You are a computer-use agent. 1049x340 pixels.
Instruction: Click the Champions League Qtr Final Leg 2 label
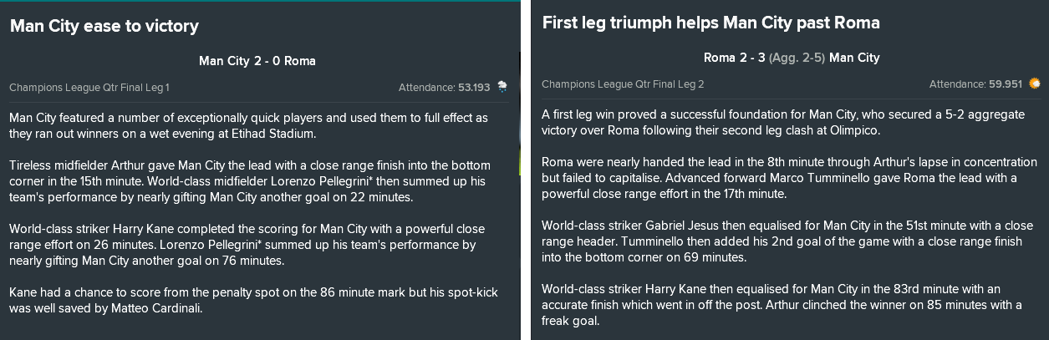click(623, 84)
